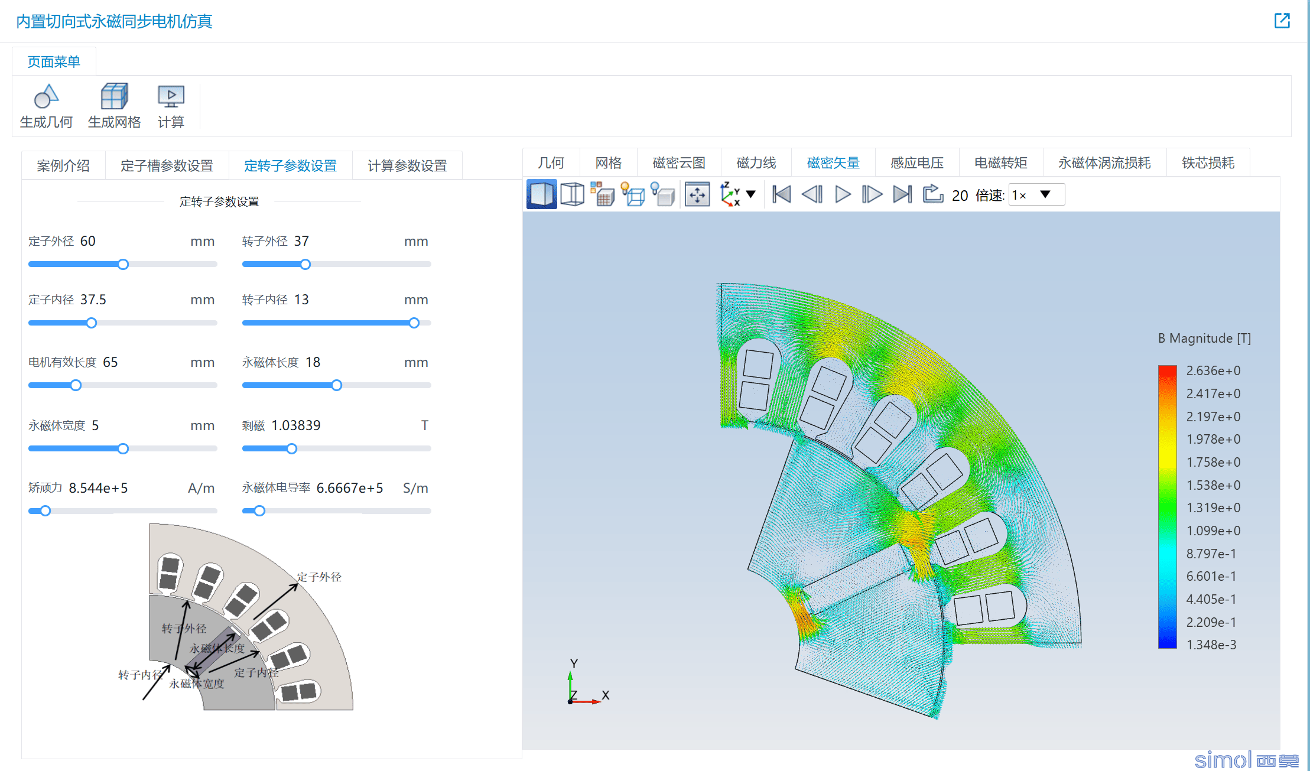Open the 几何 result tab
This screenshot has width=1310, height=771.
tap(551, 162)
